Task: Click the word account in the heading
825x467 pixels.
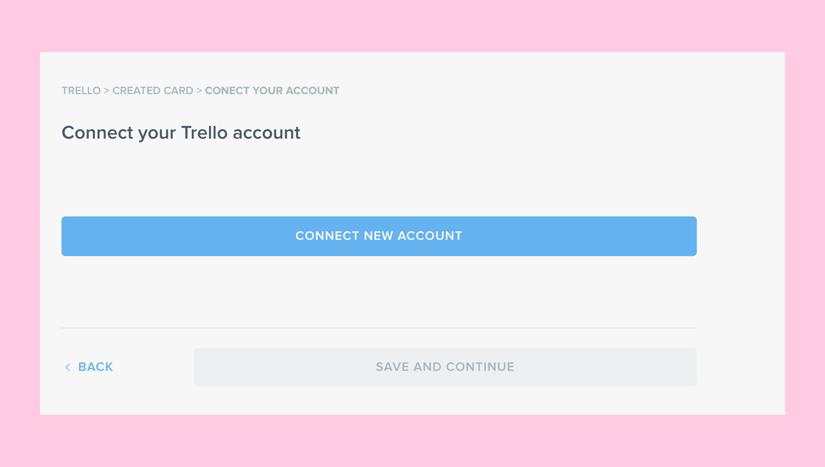Action: pyautogui.click(x=267, y=133)
